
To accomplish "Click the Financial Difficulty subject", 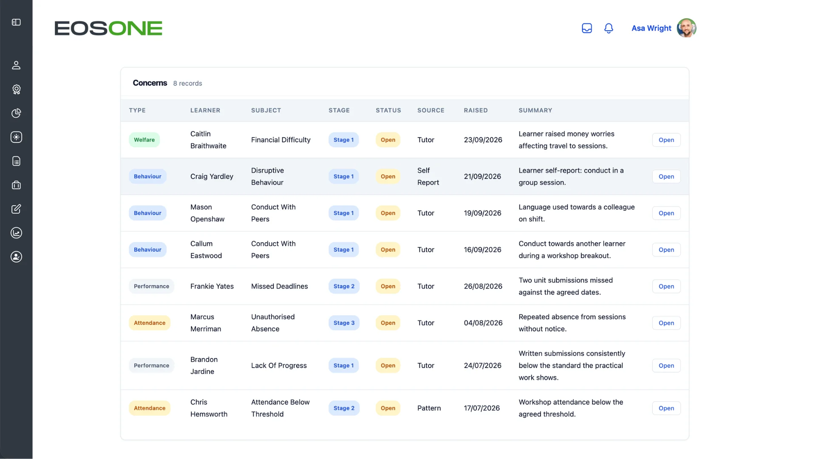I will point(280,140).
